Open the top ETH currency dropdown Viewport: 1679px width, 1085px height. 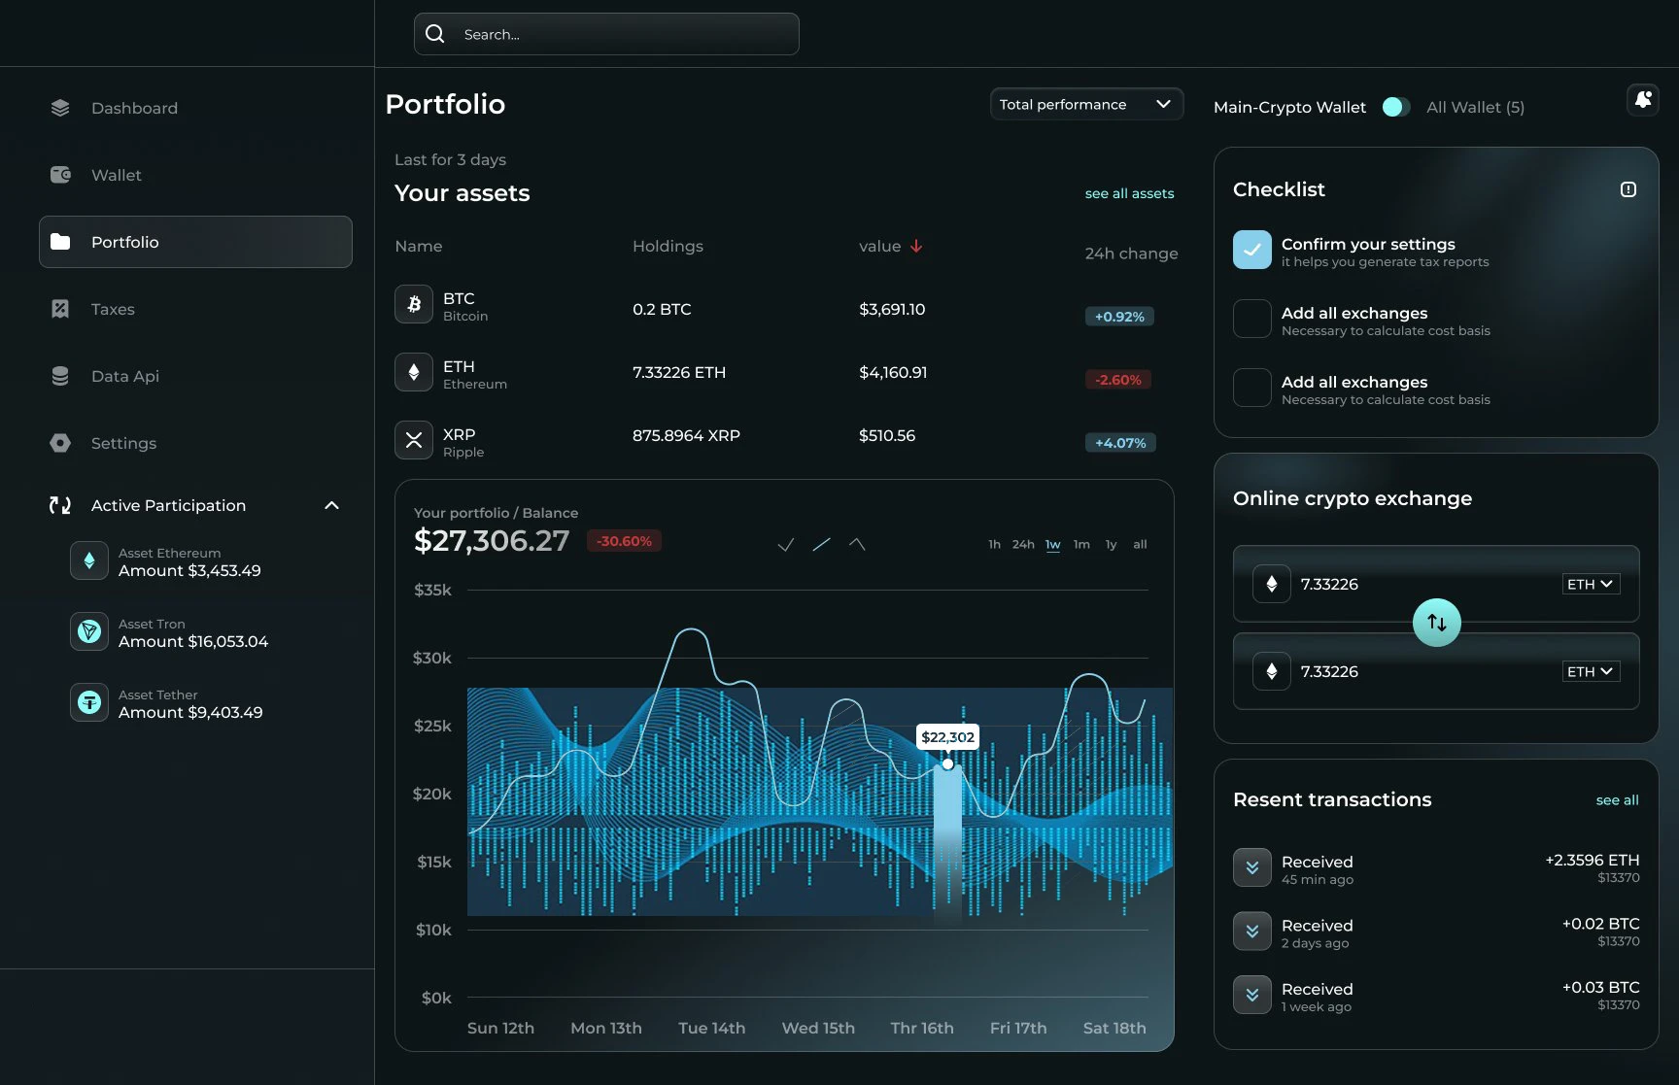pyautogui.click(x=1590, y=584)
